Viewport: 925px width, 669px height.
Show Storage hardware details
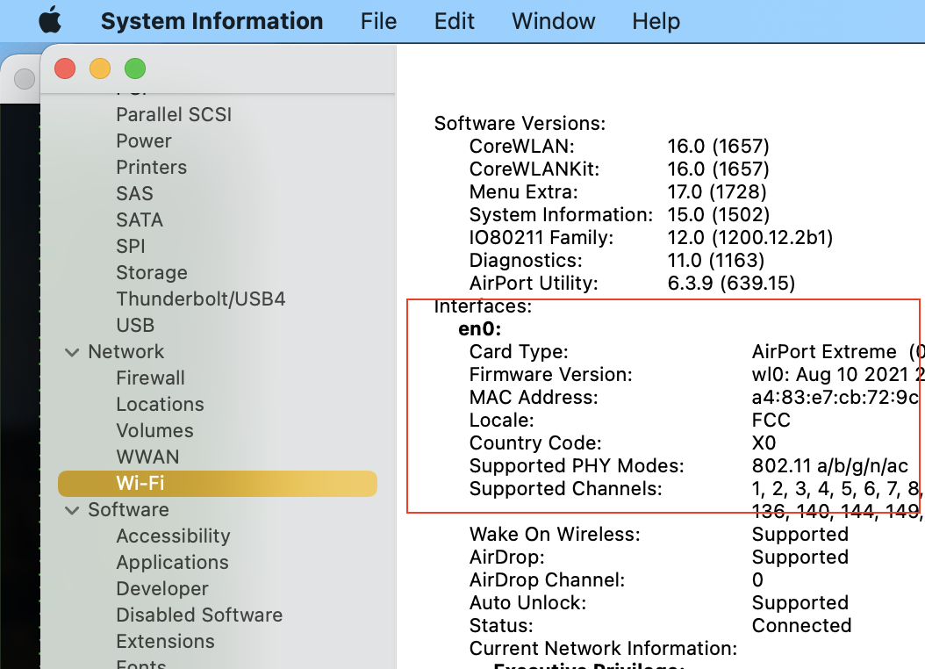pos(152,273)
